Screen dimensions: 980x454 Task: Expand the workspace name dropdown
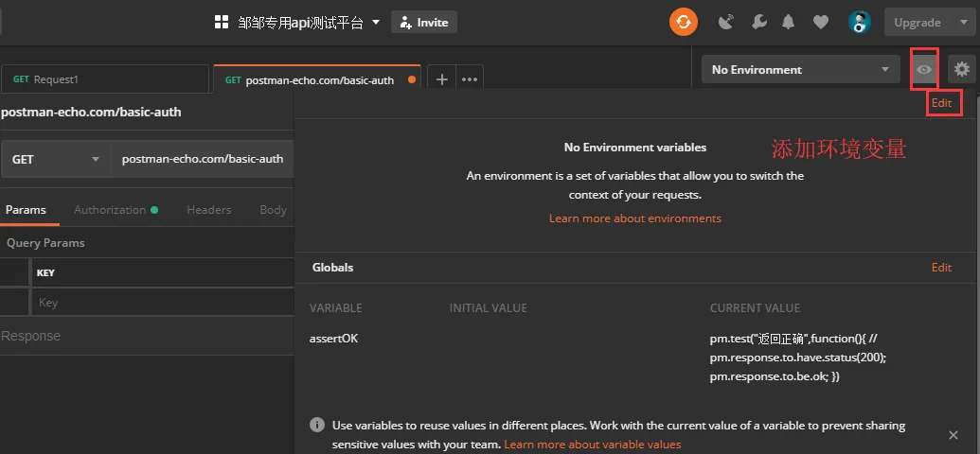[x=376, y=23]
